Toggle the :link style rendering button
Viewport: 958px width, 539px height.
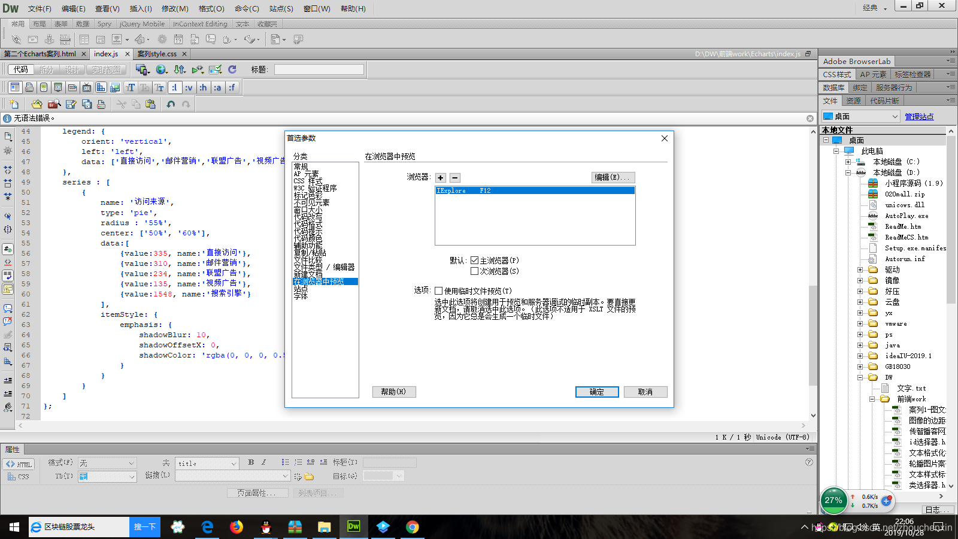174,87
